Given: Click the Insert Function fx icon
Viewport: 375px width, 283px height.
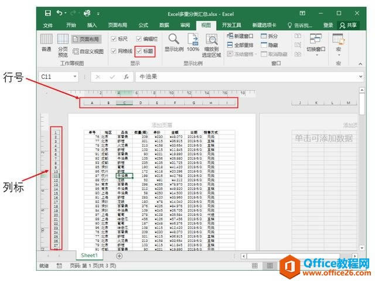Looking at the screenshot, I should [126, 77].
